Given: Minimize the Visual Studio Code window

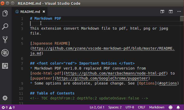Looking at the screenshot, I should click(x=7, y=3).
